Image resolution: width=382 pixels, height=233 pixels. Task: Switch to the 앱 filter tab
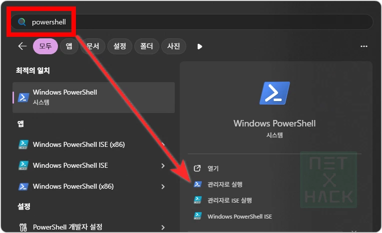coord(69,46)
